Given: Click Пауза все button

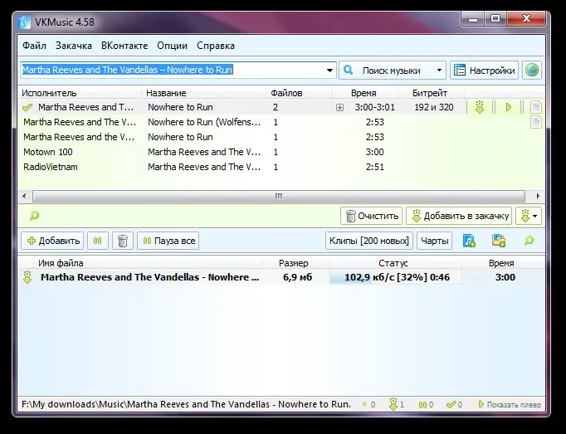Looking at the screenshot, I should [168, 241].
